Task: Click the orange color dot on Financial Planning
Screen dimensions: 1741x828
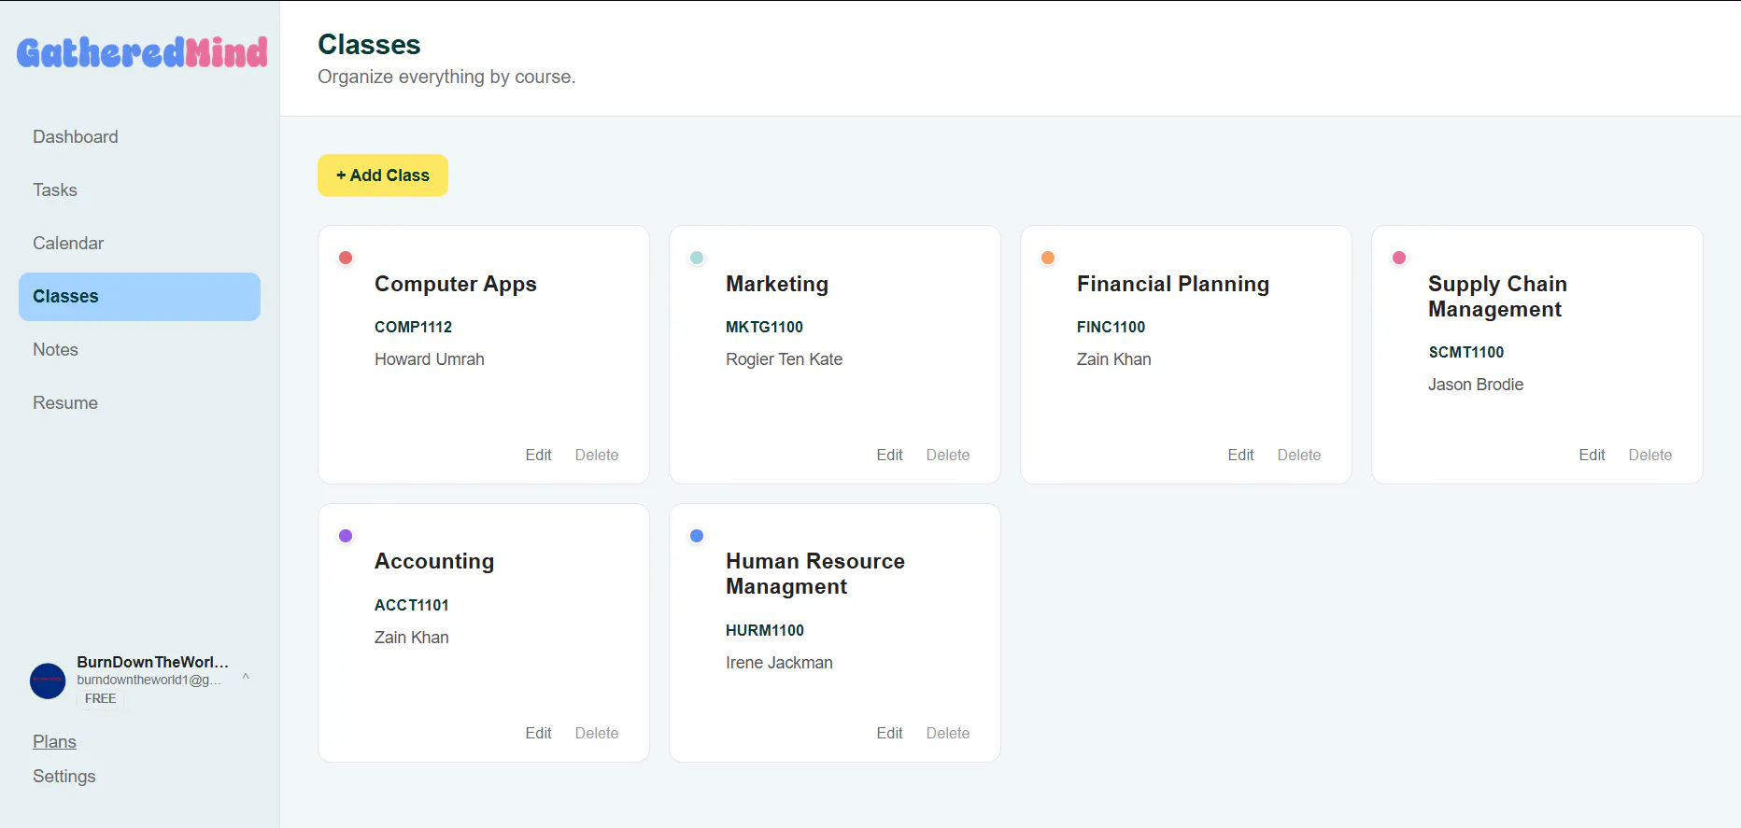Action: click(1048, 258)
